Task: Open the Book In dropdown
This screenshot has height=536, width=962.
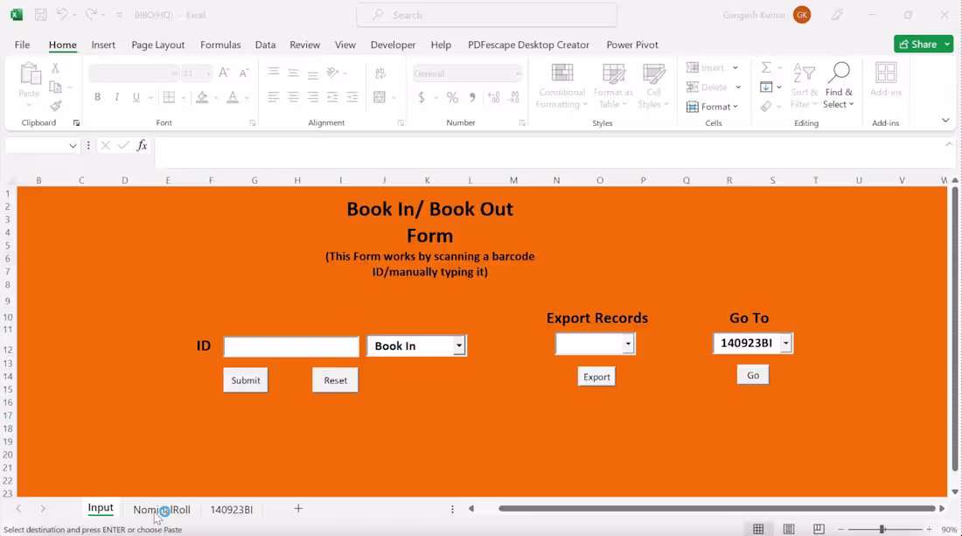Action: pyautogui.click(x=459, y=345)
